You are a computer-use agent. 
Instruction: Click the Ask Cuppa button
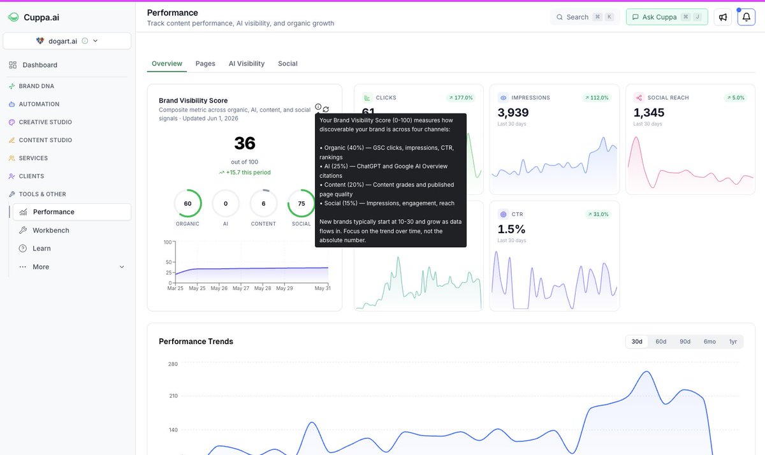[x=667, y=17]
